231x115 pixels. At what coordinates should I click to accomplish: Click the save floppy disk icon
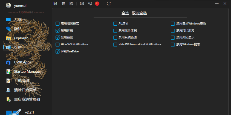click(55, 4)
